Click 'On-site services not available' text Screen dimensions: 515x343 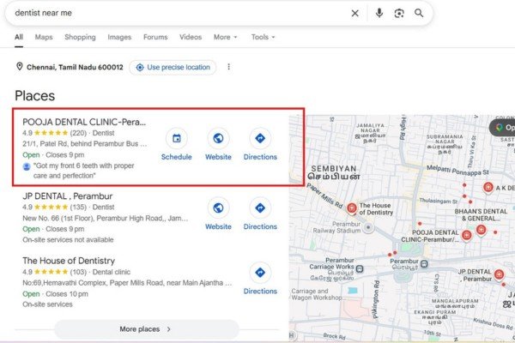(68, 240)
